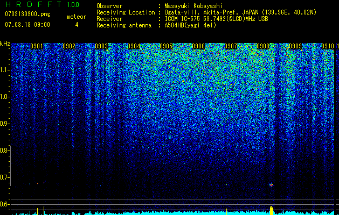Viewport: 339px width, 215px height.
Task: Click the 0909 time marker
Action: [295, 46]
